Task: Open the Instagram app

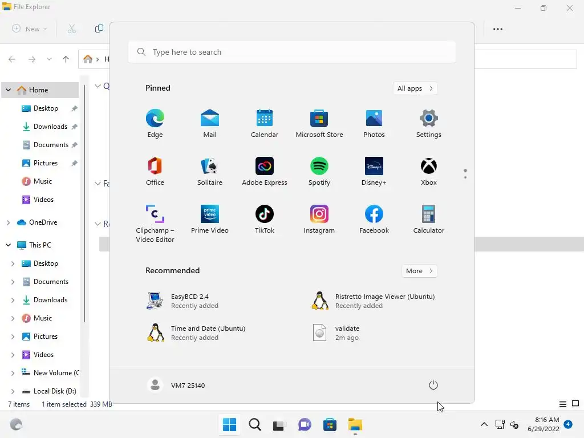Action: [x=319, y=220]
